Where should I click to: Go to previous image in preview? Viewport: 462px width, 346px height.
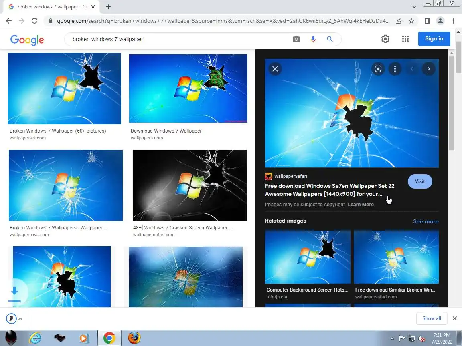[x=412, y=69]
